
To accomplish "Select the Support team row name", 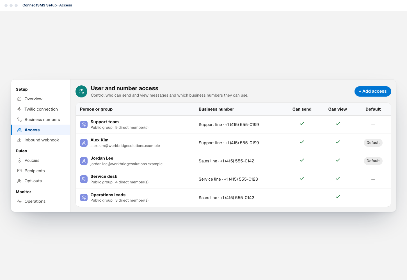I will (105, 122).
